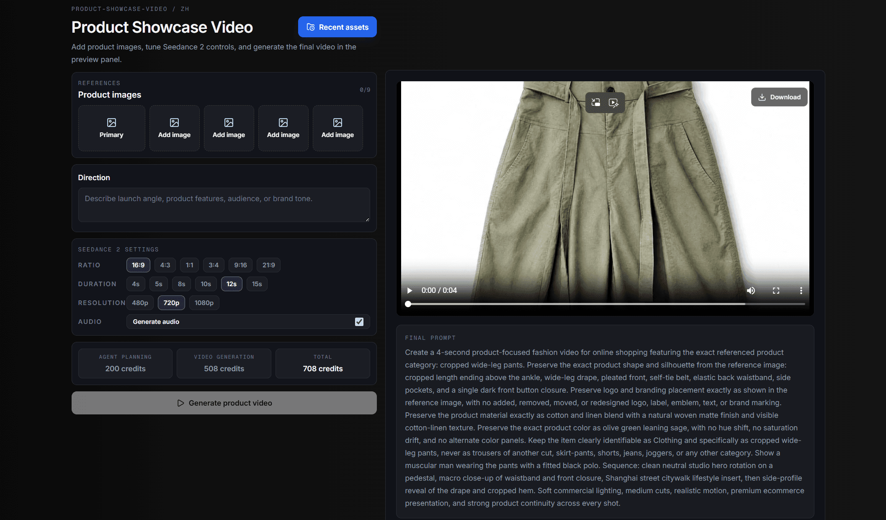Image resolution: width=886 pixels, height=520 pixels.
Task: Seek on the video progress bar
Action: pos(606,304)
